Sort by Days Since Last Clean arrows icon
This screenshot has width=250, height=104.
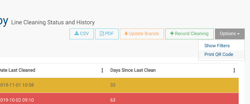point(234,70)
